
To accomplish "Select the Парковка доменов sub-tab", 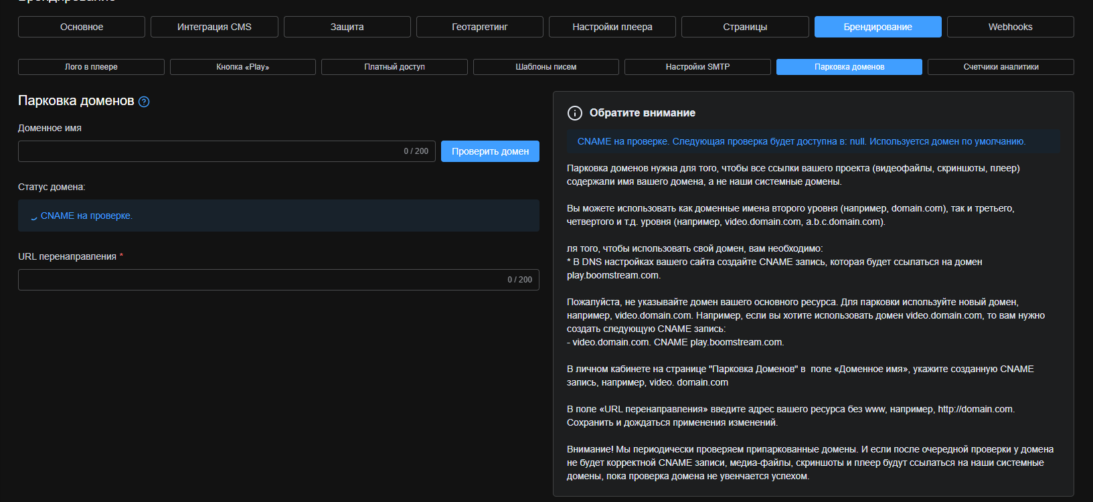I will pyautogui.click(x=849, y=67).
